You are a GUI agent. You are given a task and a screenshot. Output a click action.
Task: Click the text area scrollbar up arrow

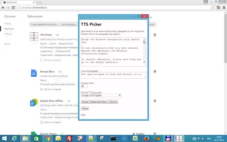[144, 39]
